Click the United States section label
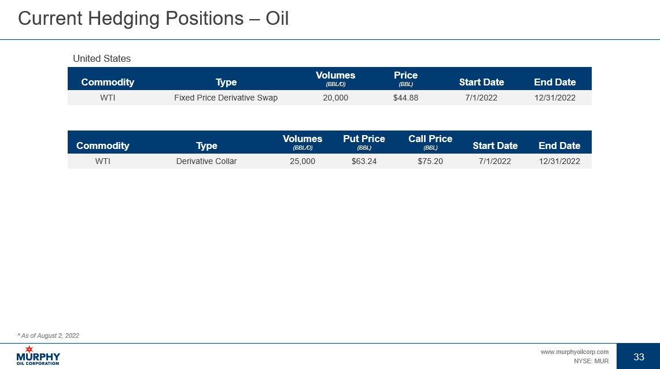660x369 pixels. 102,58
